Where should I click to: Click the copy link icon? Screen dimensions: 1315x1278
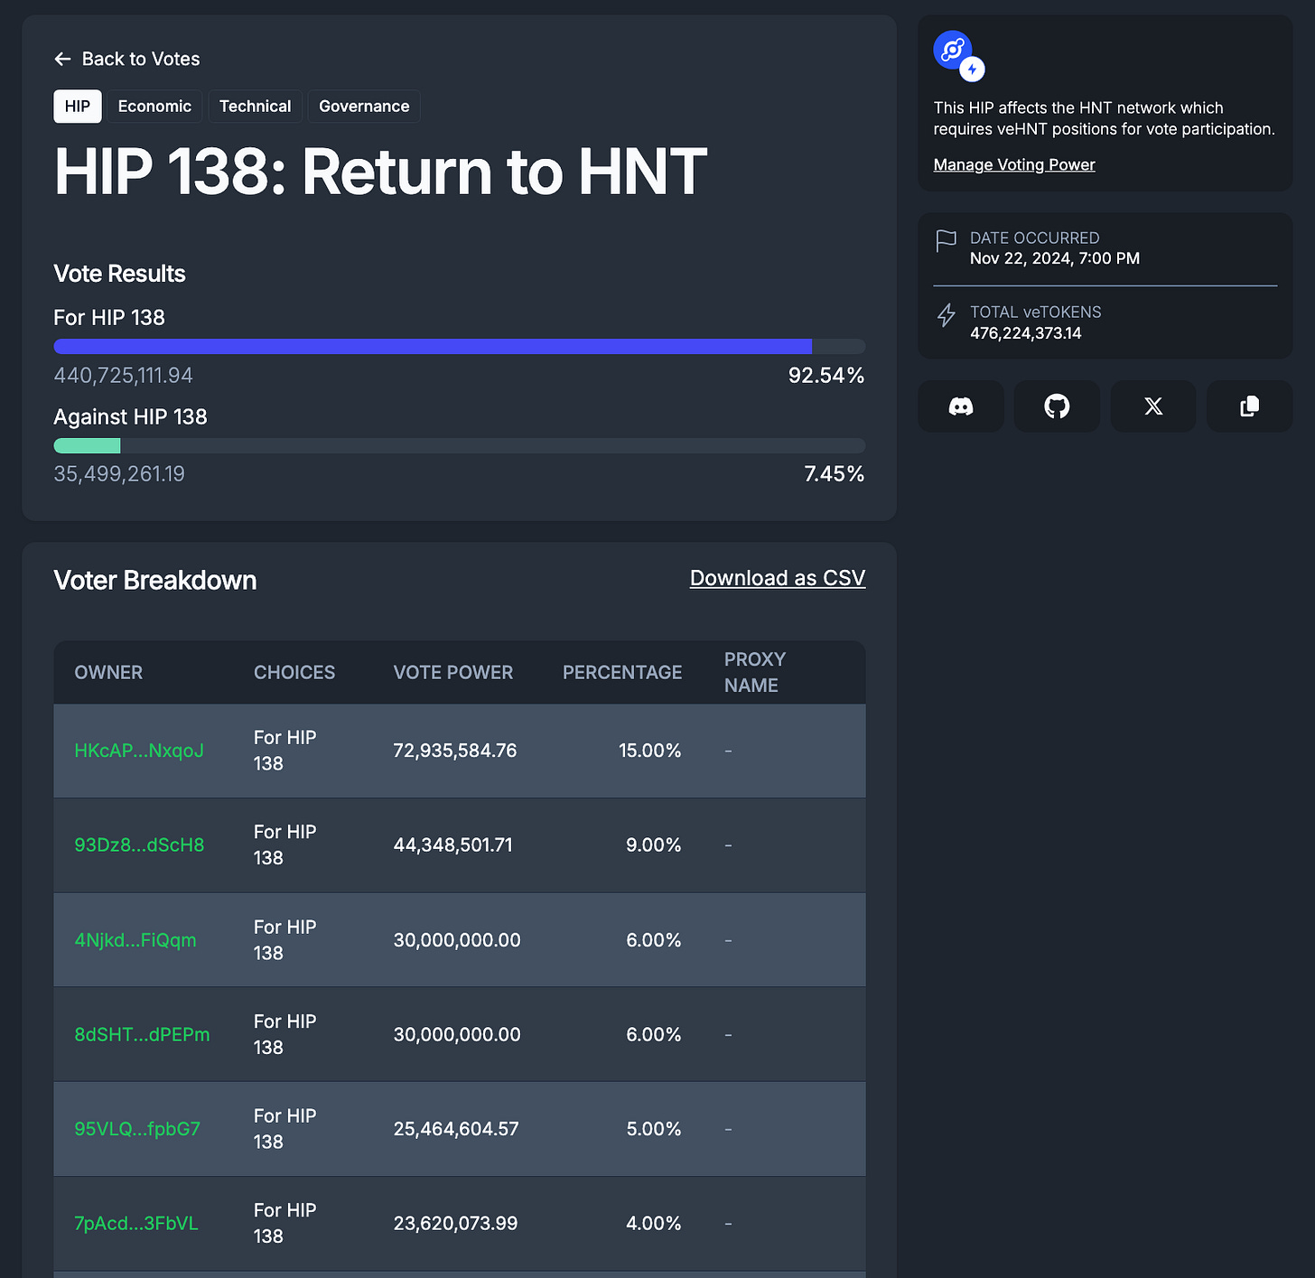1250,406
